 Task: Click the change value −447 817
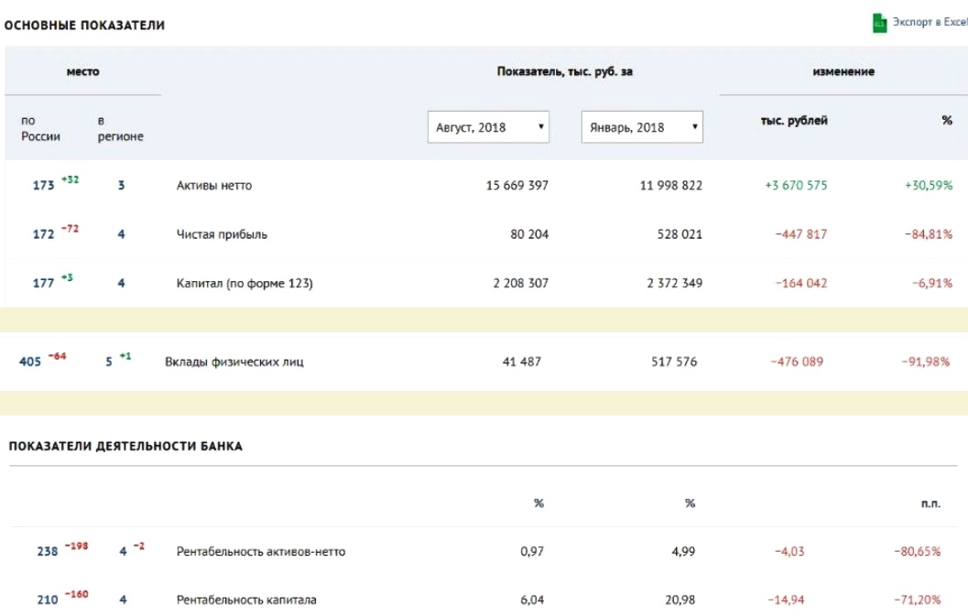(x=800, y=234)
